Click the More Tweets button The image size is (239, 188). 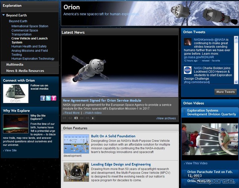[226, 92]
